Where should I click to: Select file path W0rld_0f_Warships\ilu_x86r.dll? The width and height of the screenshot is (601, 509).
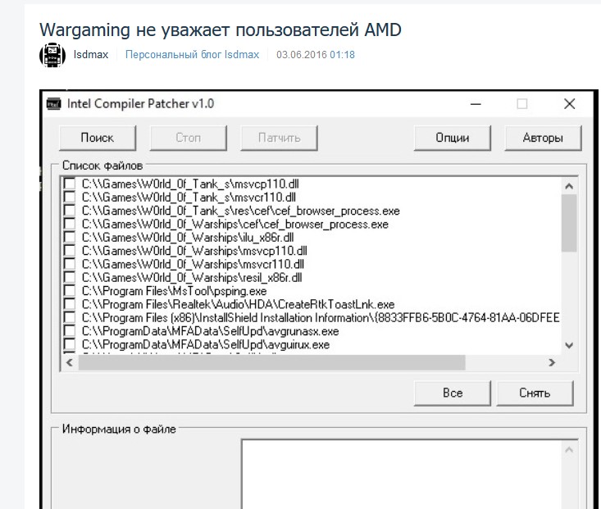click(188, 238)
